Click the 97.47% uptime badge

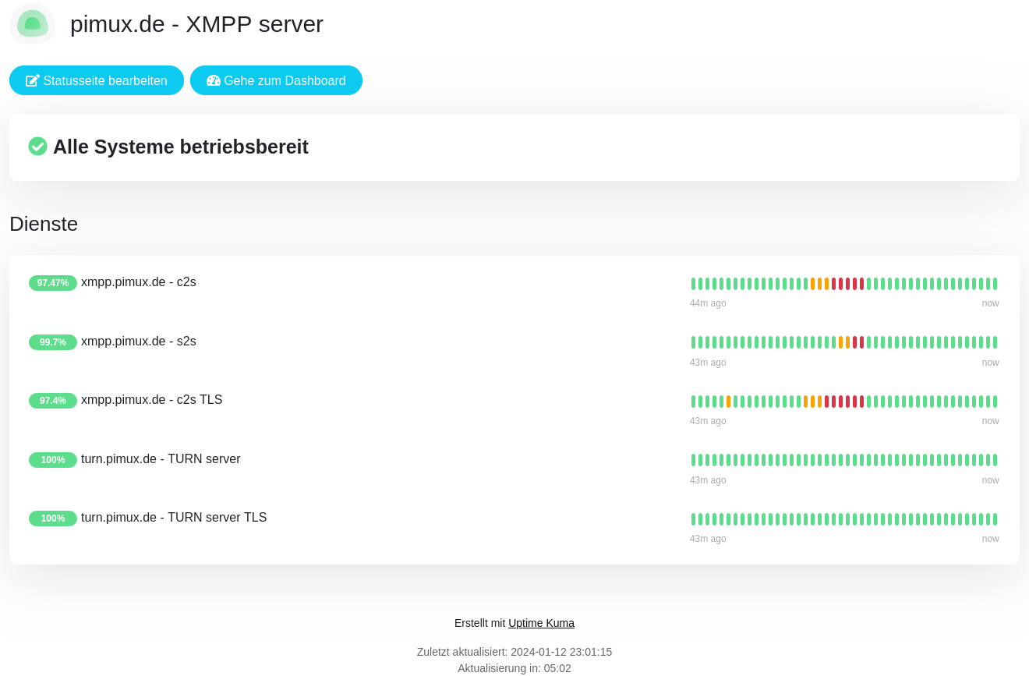(53, 283)
